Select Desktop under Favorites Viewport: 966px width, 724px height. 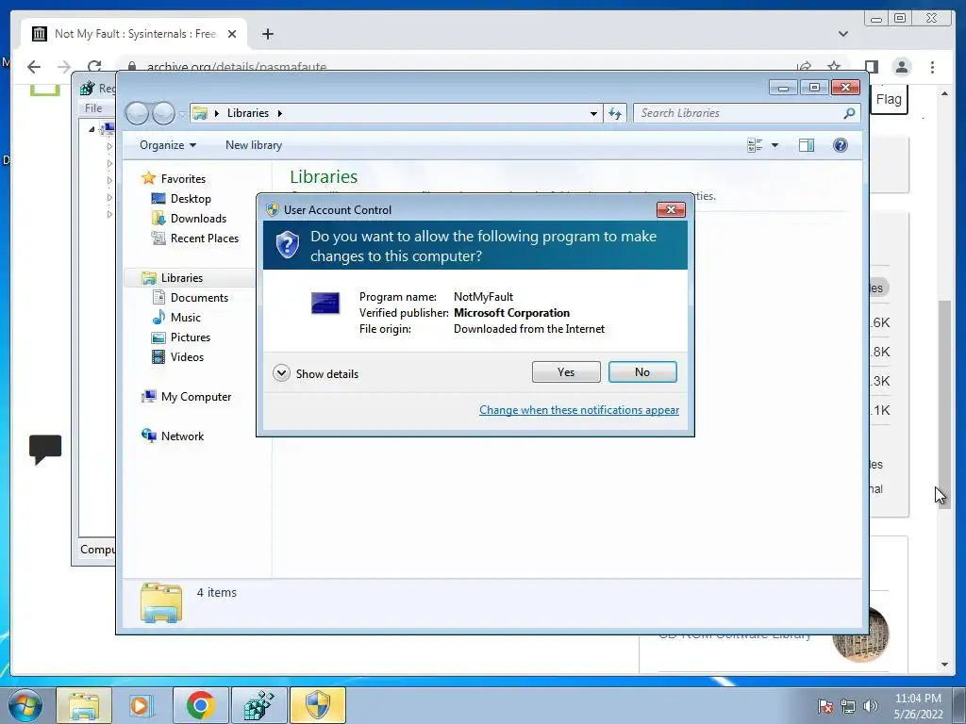[191, 198]
